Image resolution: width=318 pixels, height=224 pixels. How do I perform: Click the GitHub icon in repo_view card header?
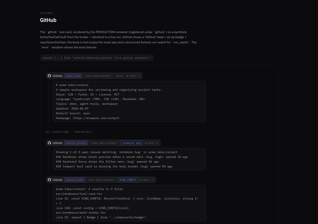tap(49, 76)
